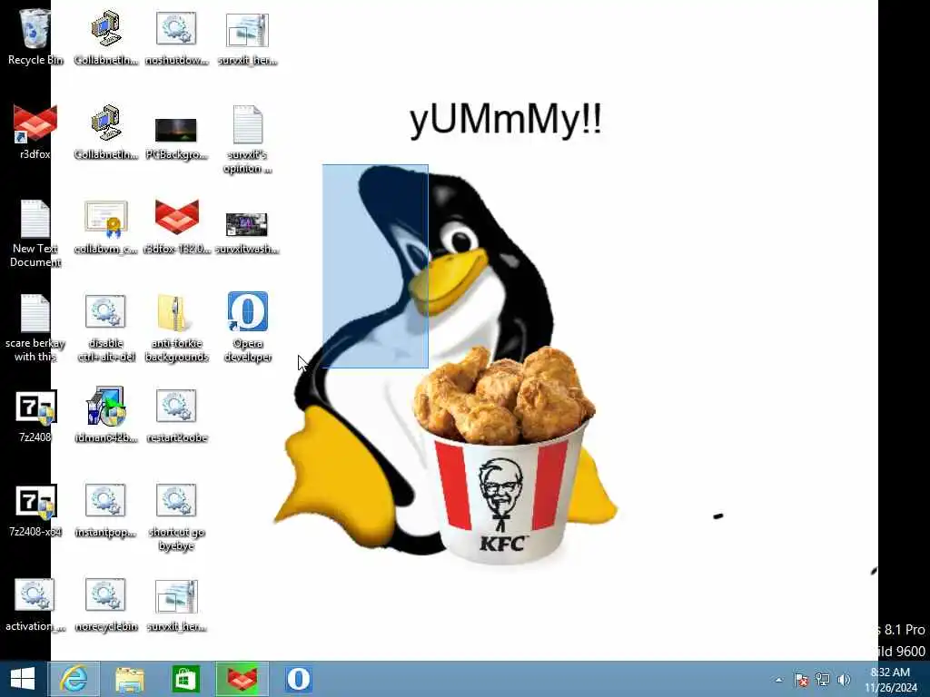This screenshot has width=930, height=697.
Task: Select the 'disable ctrl+alt+del' file
Action: click(105, 328)
